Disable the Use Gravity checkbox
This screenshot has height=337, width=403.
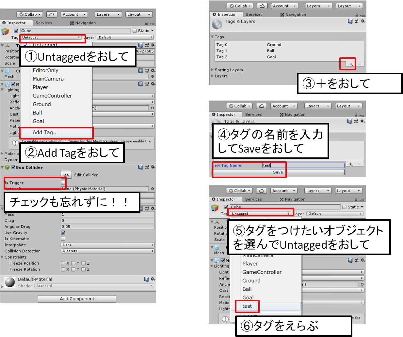pyautogui.click(x=63, y=233)
